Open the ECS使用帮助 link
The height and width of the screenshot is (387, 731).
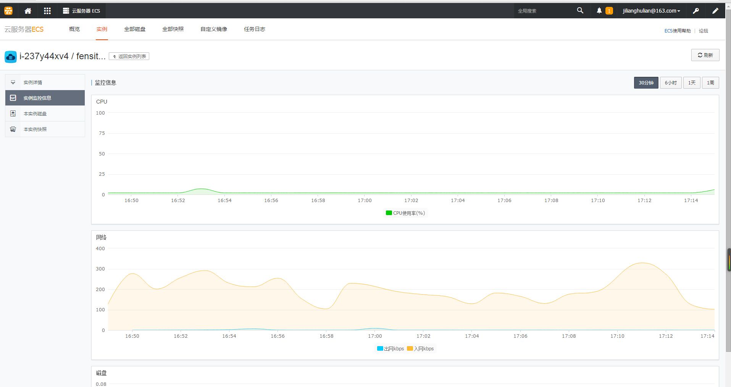point(678,31)
